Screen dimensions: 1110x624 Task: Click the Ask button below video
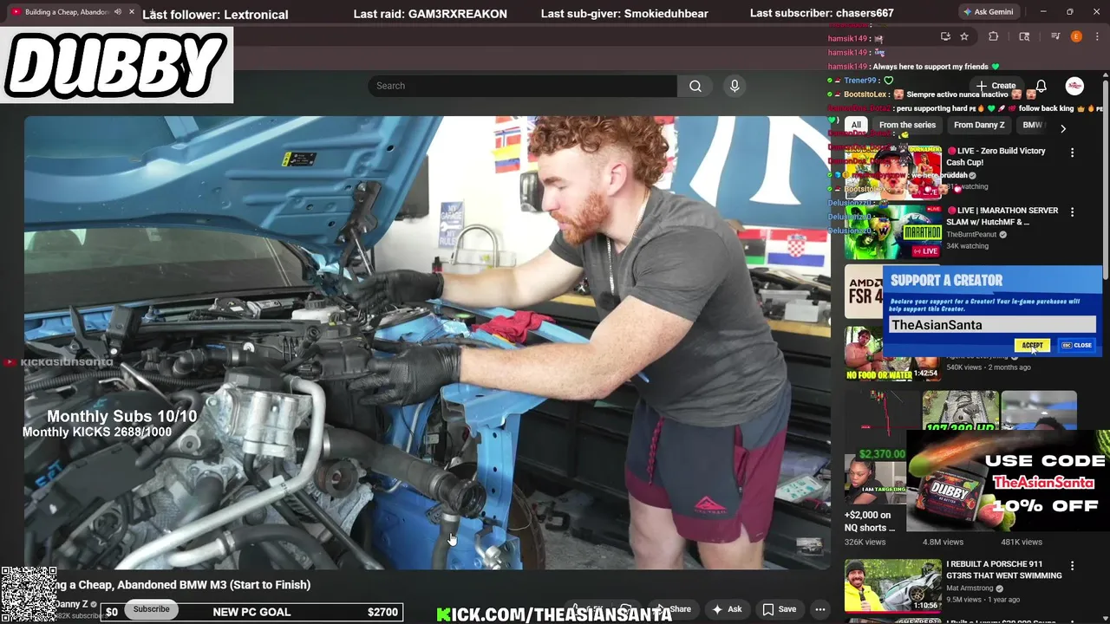(x=727, y=609)
